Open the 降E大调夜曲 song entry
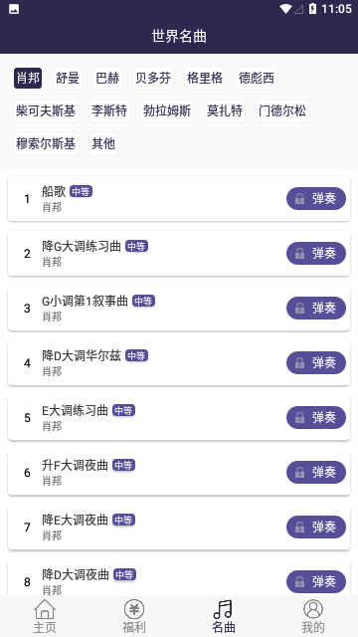 coord(179,528)
